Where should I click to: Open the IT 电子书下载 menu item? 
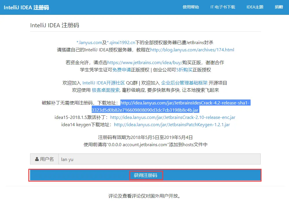(x=223, y=7)
